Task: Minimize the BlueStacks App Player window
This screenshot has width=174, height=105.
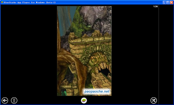Action: tap(164, 2)
